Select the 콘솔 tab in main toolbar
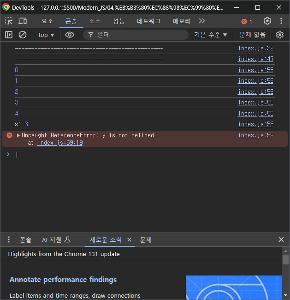The height and width of the screenshot is (300, 290). pyautogui.click(x=71, y=21)
